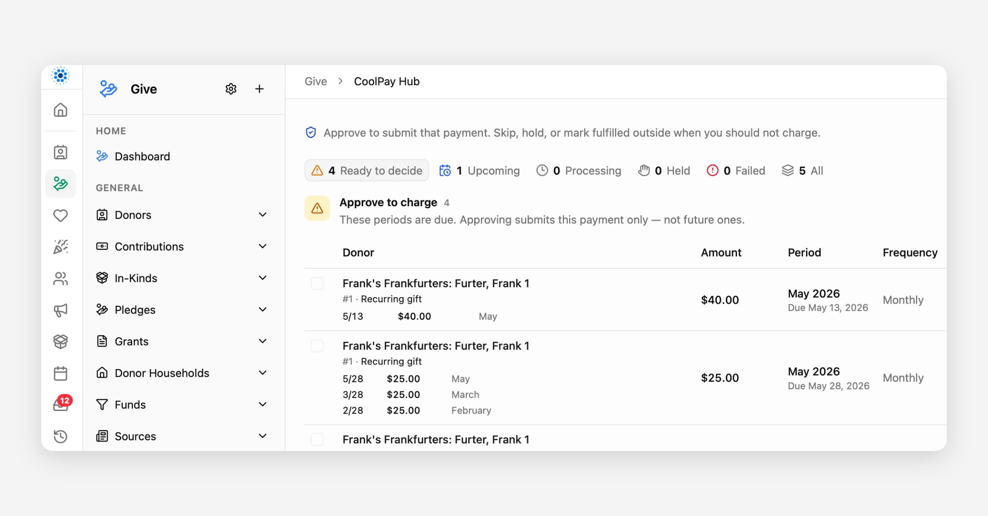The image size is (988, 516).
Task: Open the people group icon in rail
Action: [61, 279]
